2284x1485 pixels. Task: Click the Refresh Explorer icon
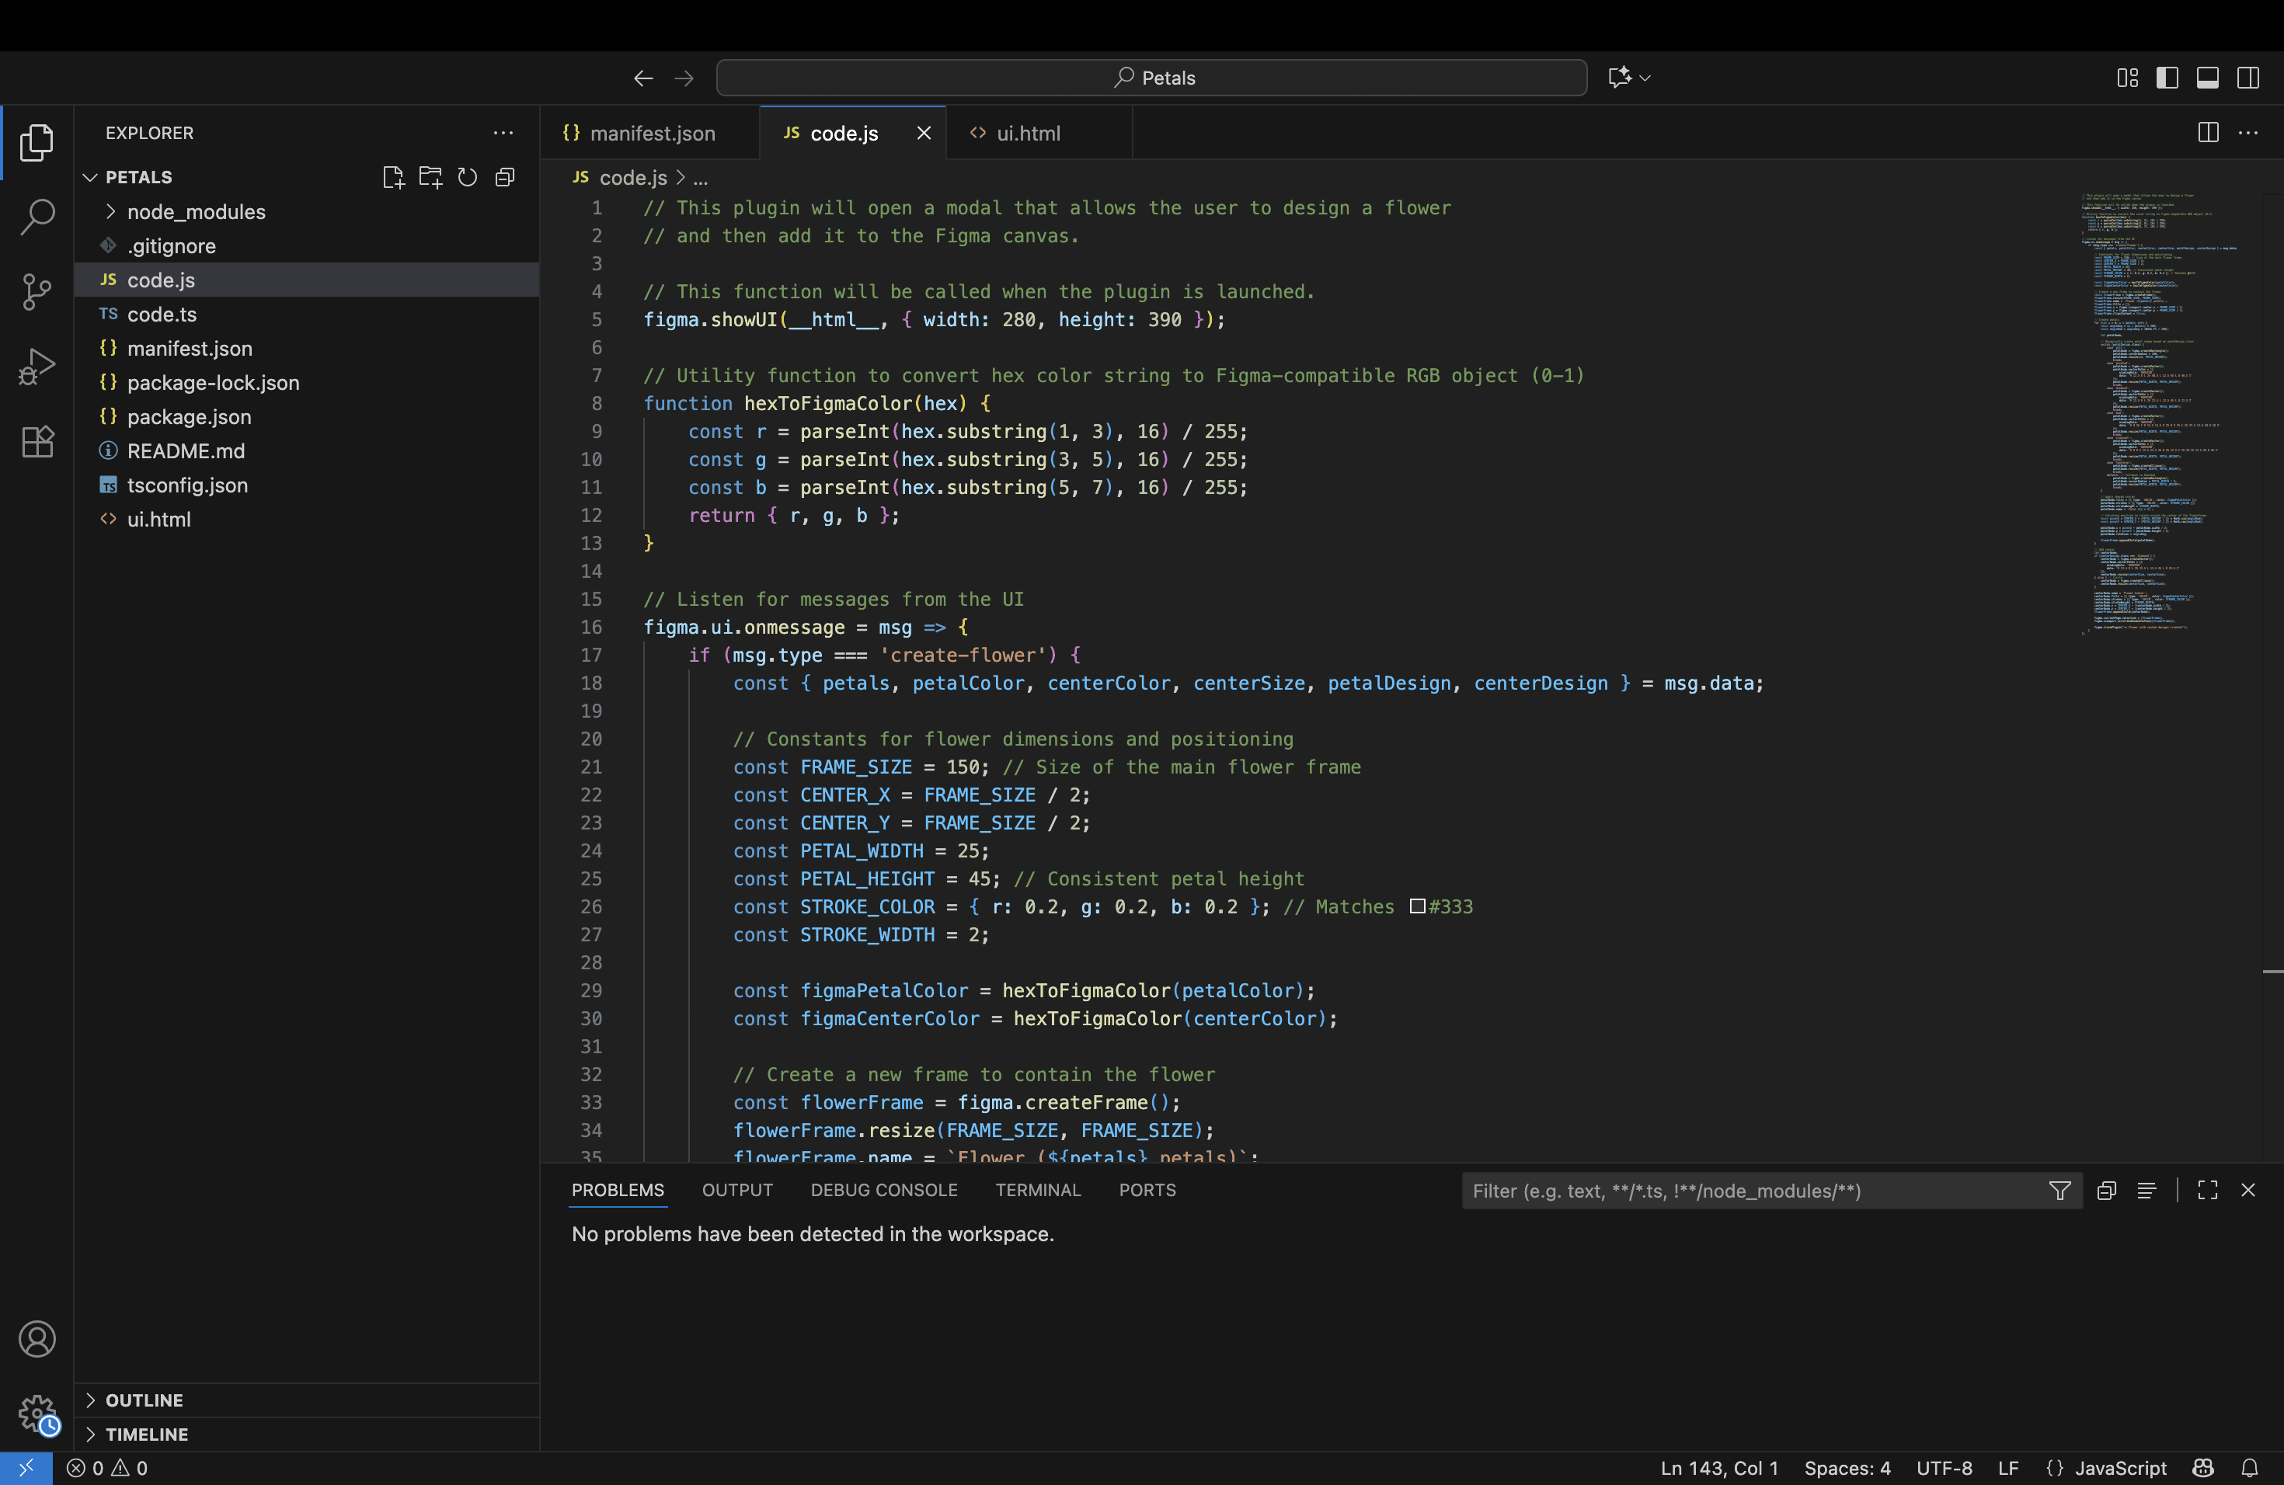pos(468,178)
